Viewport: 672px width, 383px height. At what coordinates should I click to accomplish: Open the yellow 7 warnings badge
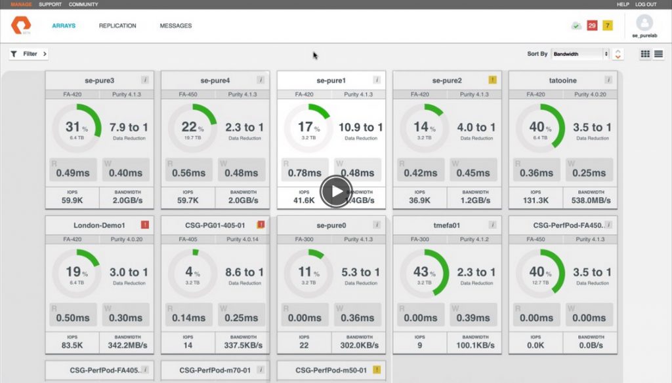pyautogui.click(x=607, y=26)
